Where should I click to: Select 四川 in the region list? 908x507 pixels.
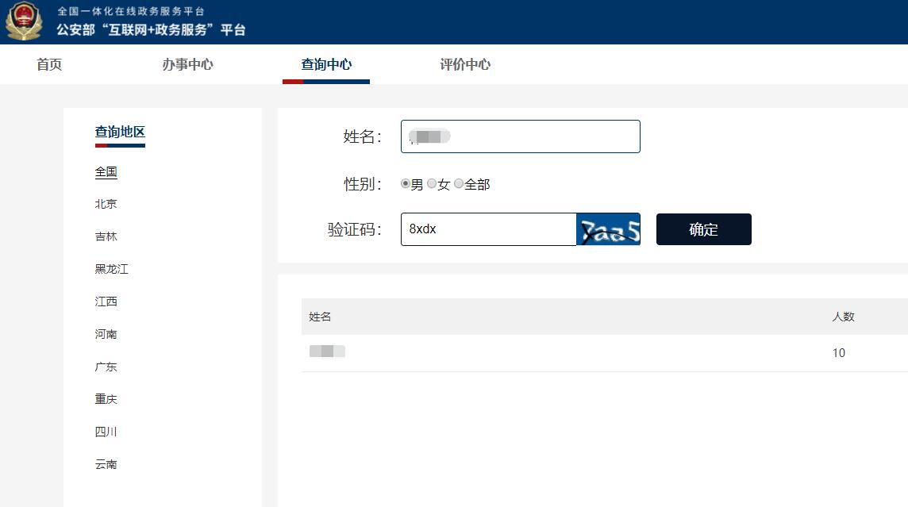click(x=106, y=432)
